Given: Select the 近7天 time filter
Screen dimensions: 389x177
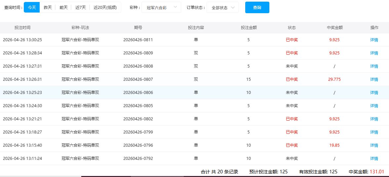Looking at the screenshot, I should (81, 8).
